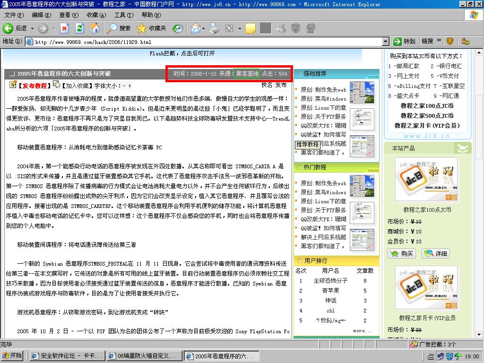
Task: Open the History toolbar icon
Action: (x=178, y=28)
